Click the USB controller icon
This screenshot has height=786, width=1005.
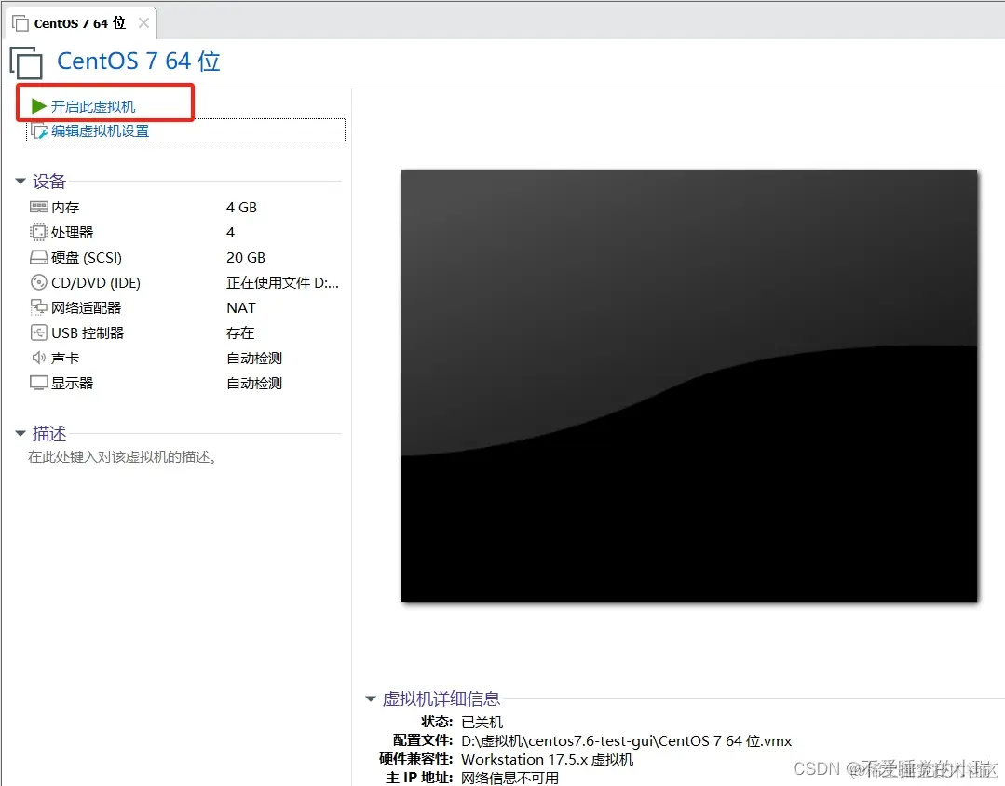pyautogui.click(x=38, y=332)
